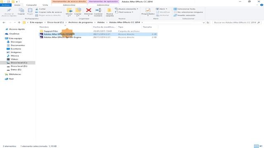Open Bibliotecas in the navigation pane
Image resolution: width=264 pixels, height=148 pixels.
pyautogui.click(x=15, y=74)
